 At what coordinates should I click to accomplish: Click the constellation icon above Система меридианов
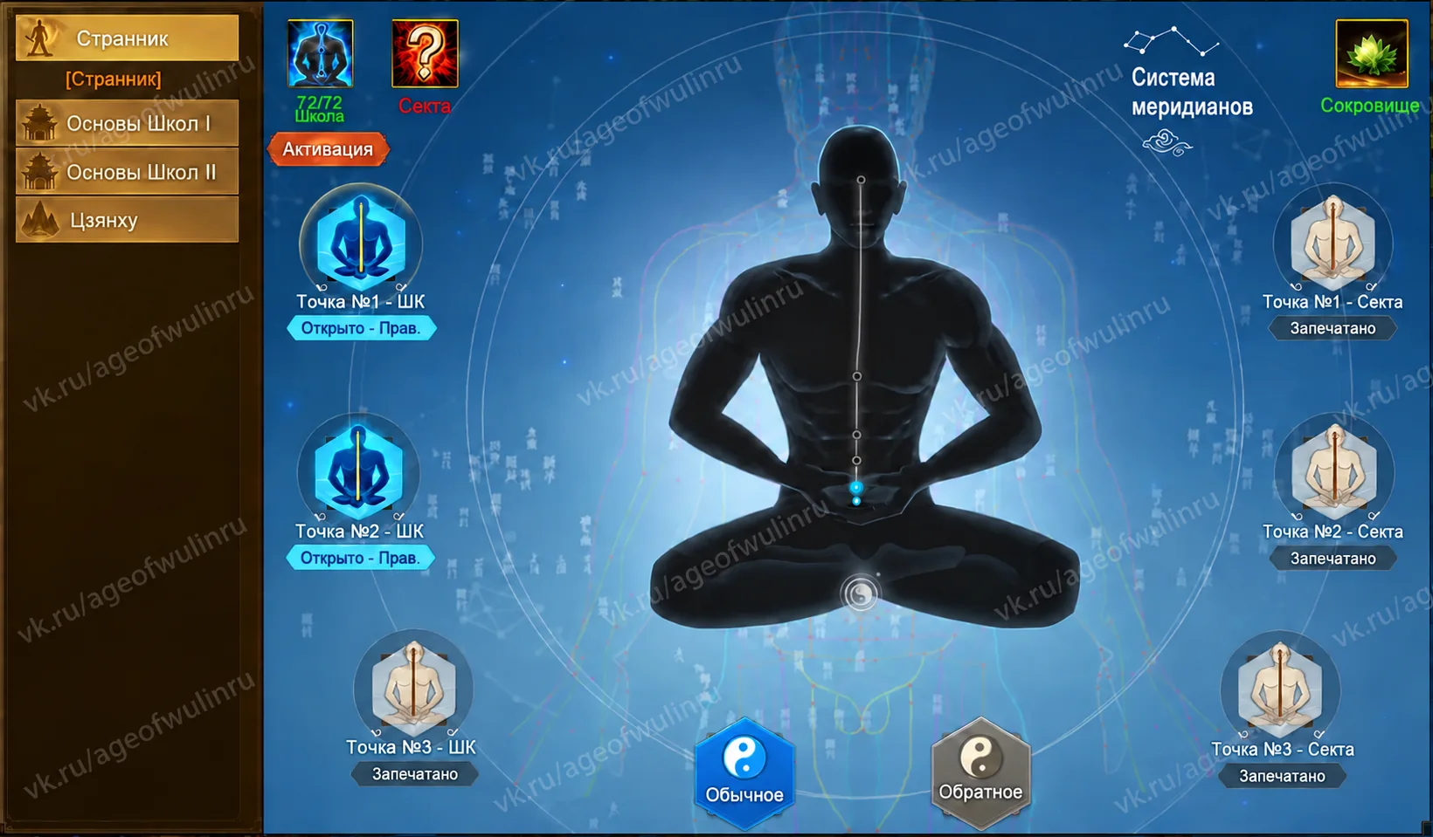tap(1170, 41)
